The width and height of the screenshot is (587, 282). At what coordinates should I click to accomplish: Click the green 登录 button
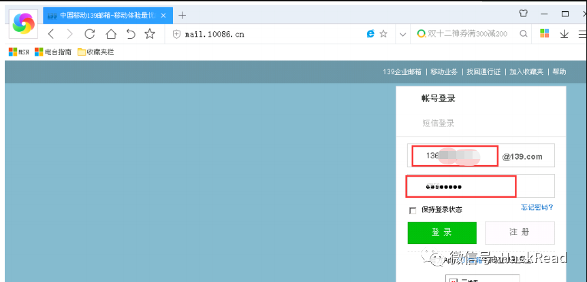(442, 232)
